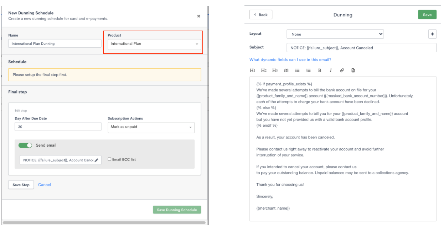
Task: Apply Heading 1 formatting in the editor
Action: 252,70
